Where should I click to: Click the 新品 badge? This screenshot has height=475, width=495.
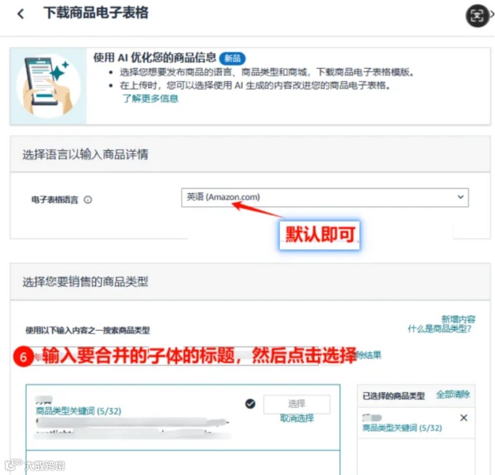point(232,58)
